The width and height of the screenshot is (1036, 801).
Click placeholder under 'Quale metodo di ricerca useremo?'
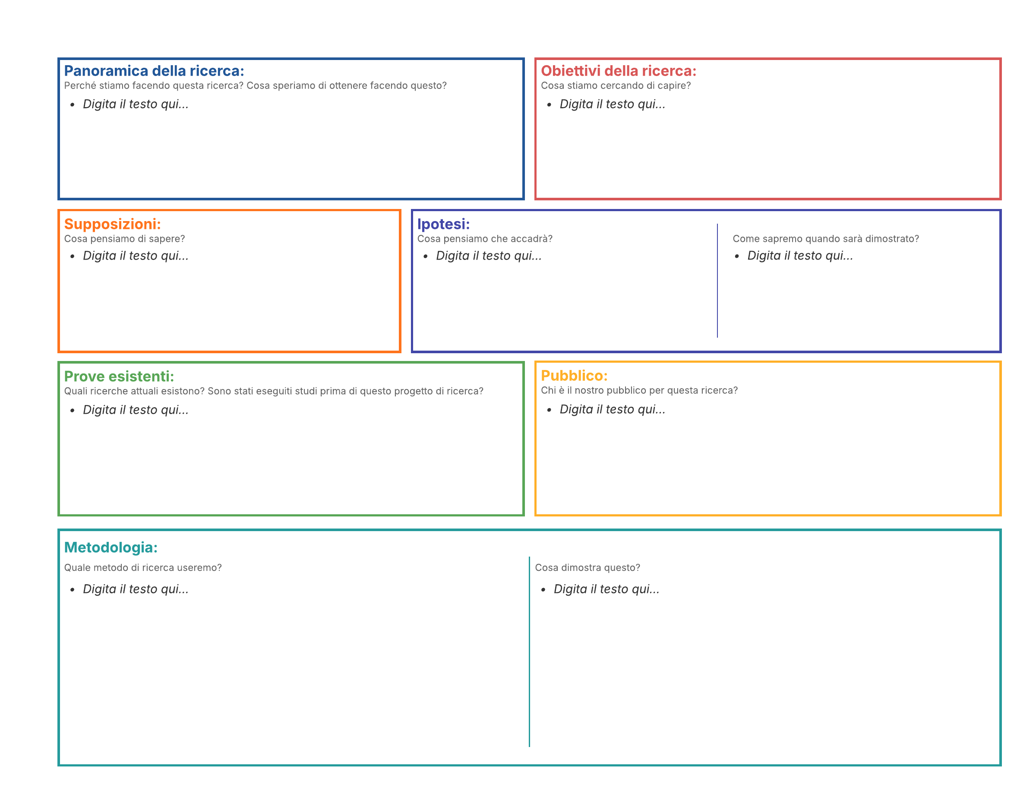click(136, 589)
